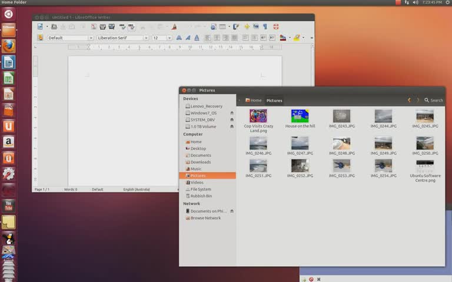The width and height of the screenshot is (452, 282).
Task: Open LibreOffice Help lifebuoy icon
Action: 276,27
